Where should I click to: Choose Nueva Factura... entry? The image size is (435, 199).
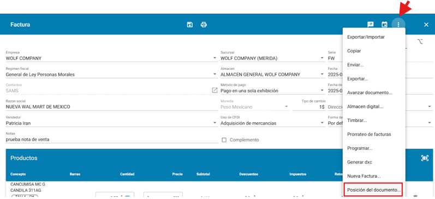click(374, 176)
